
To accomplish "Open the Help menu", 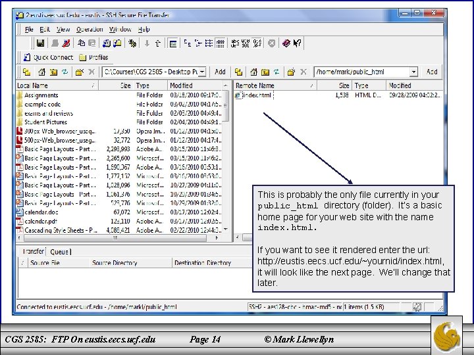I will coord(144,30).
